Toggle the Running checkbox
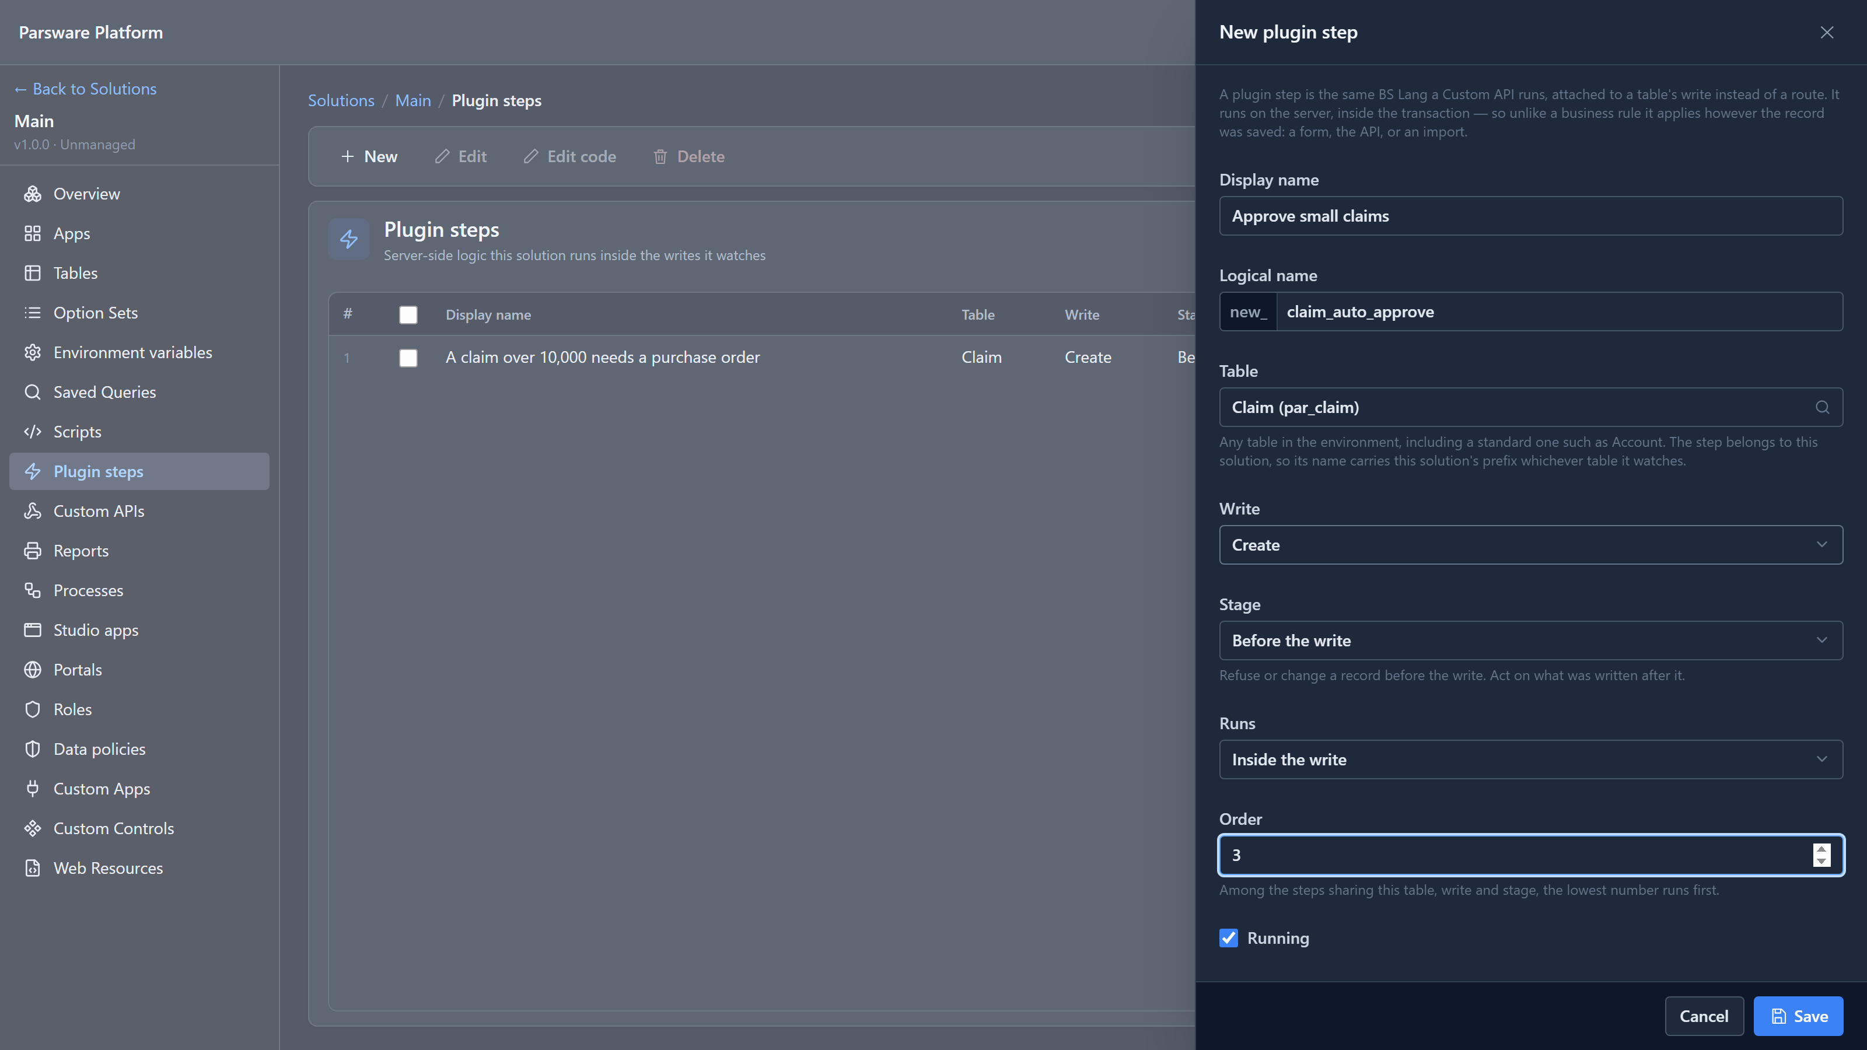This screenshot has height=1050, width=1867. pos(1229,939)
